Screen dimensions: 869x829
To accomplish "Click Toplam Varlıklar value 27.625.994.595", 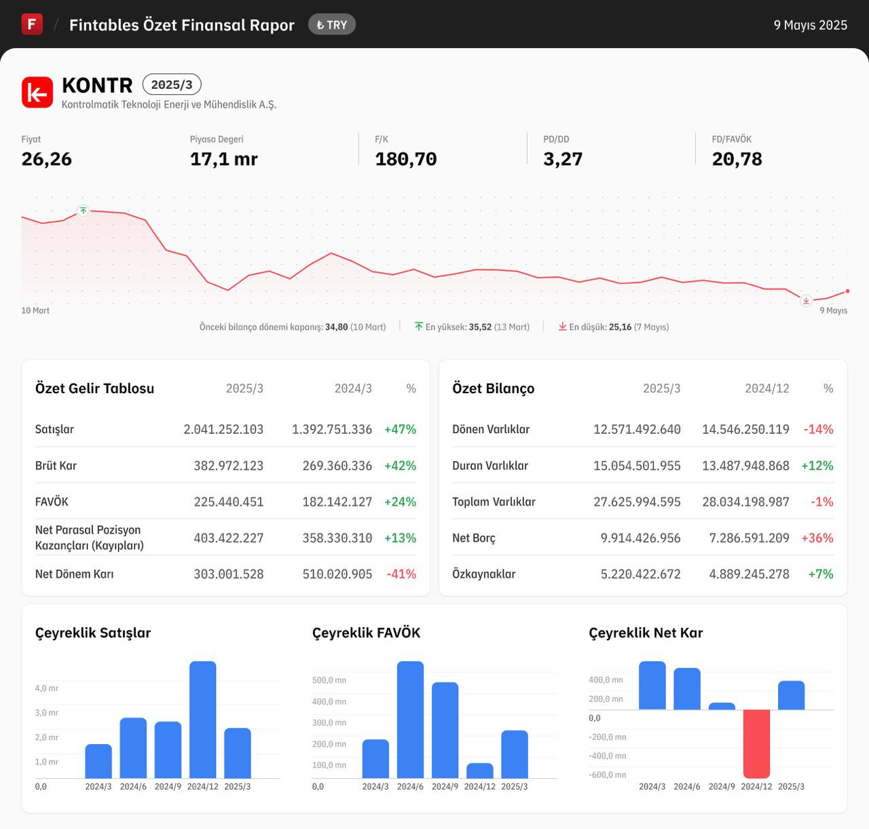I will (637, 502).
